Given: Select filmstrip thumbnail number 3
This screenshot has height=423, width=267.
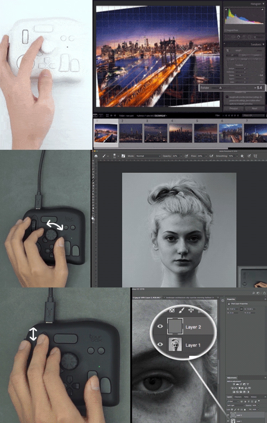Looking at the screenshot, I should 156,133.
